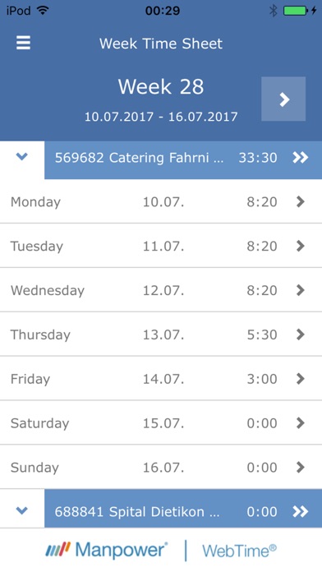322x572 pixels.
Task: Open the hamburger menu
Action: pyautogui.click(x=23, y=43)
